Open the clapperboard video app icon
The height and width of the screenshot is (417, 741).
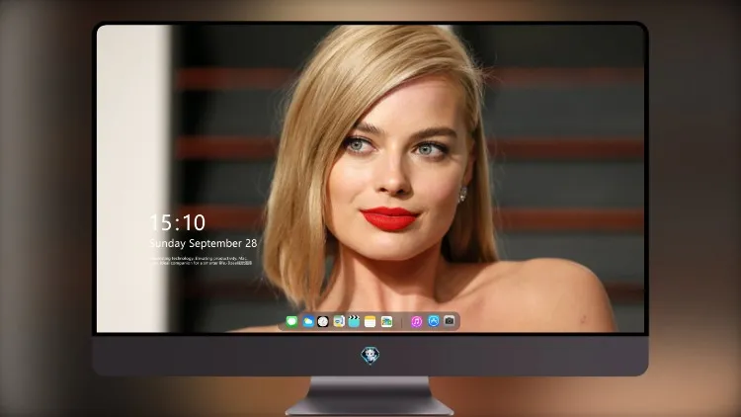[354, 321]
